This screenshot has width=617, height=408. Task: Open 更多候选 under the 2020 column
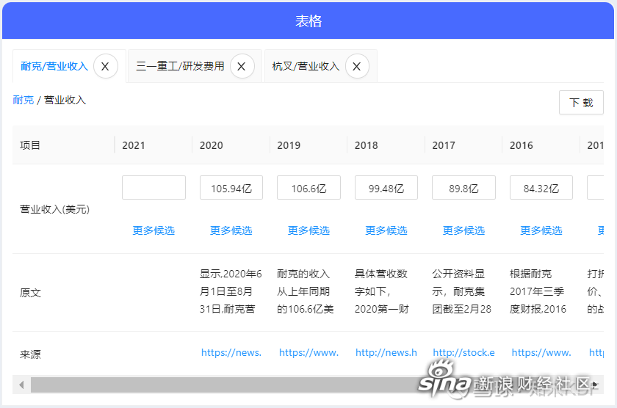click(x=231, y=230)
